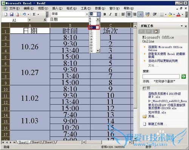Toggle Underline formatting
Viewport: 189px width, 150px height.
click(x=116, y=14)
